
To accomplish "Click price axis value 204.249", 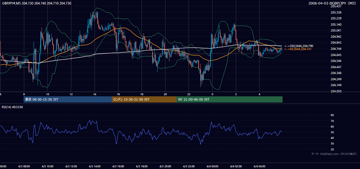I will click(x=335, y=79).
